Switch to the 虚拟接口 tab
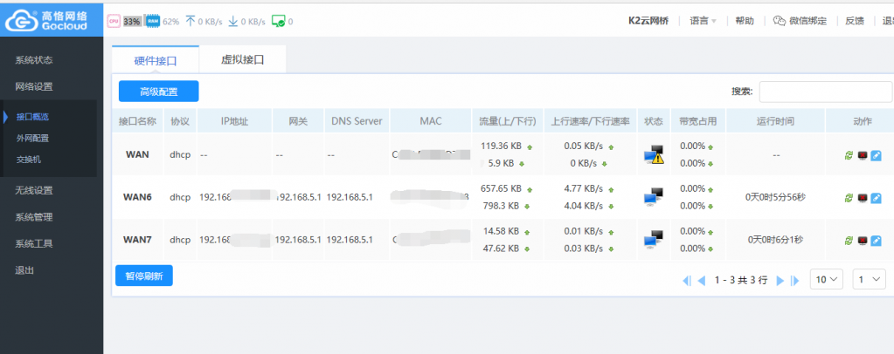This screenshot has width=894, height=354. pyautogui.click(x=243, y=60)
